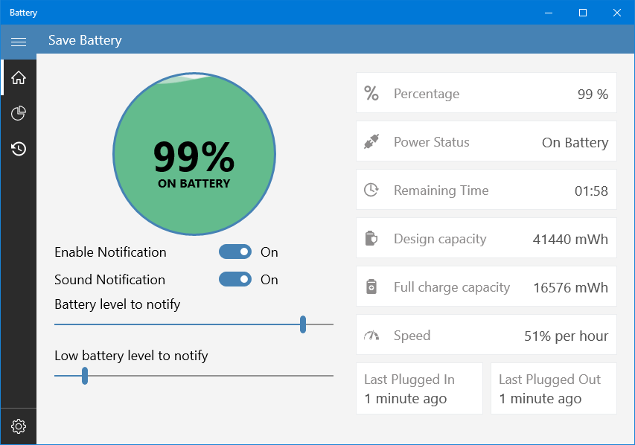Open the hamburger navigation menu
635x445 pixels.
(x=18, y=42)
